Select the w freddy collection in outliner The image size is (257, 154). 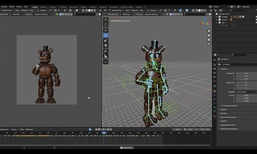click(x=224, y=17)
